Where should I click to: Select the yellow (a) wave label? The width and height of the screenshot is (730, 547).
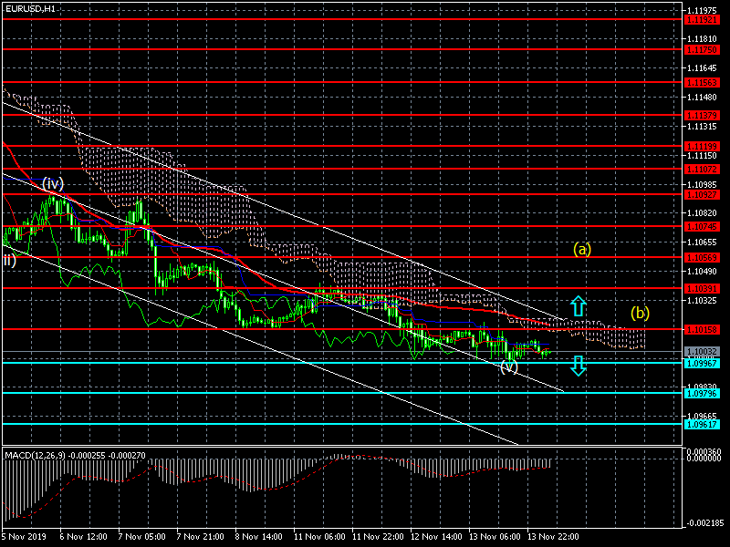[582, 249]
